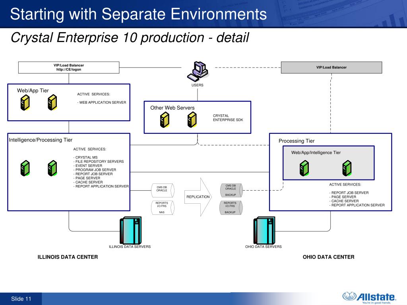Click the ILLINOIS DATA CENTER label

coord(68,257)
